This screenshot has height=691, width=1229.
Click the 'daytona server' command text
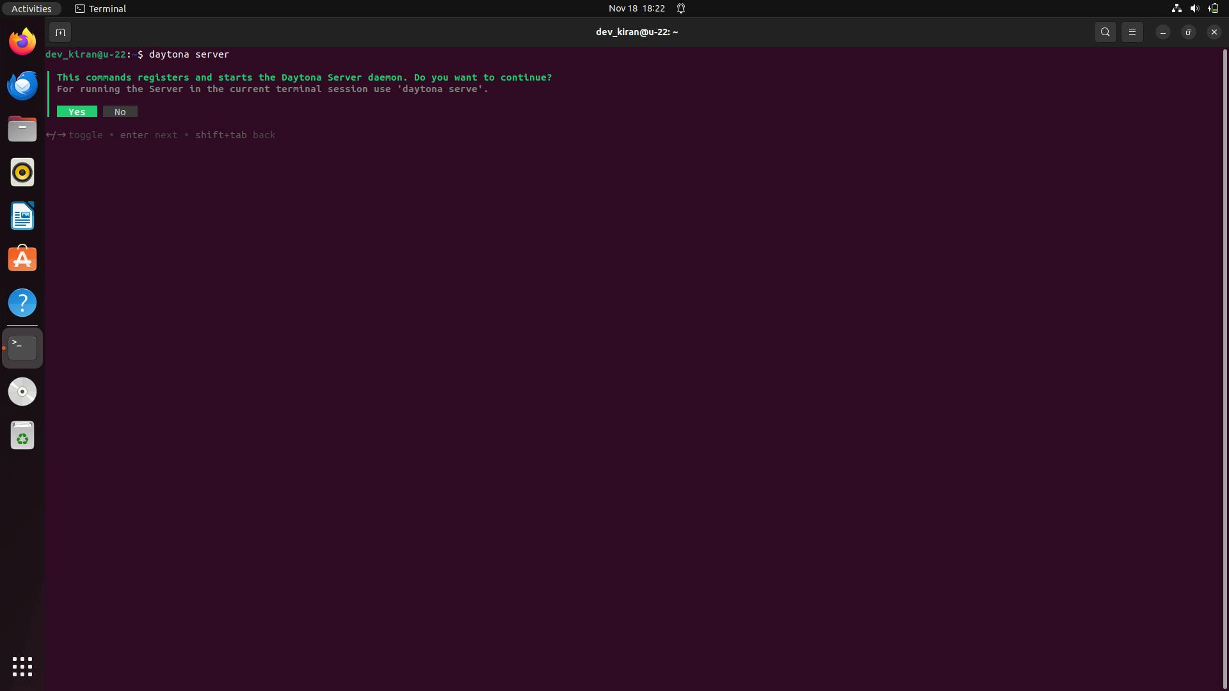(x=189, y=54)
